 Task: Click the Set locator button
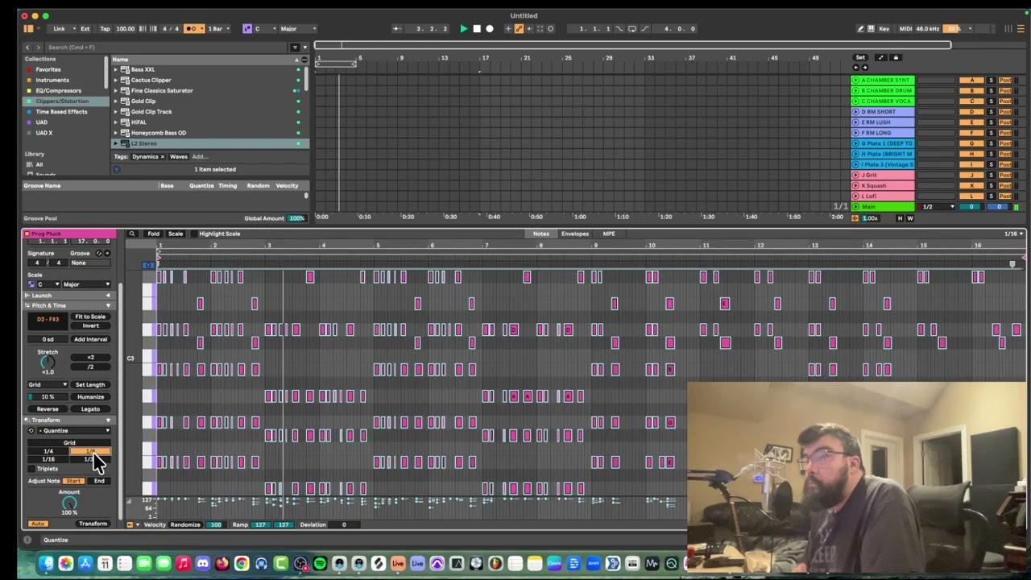860,58
